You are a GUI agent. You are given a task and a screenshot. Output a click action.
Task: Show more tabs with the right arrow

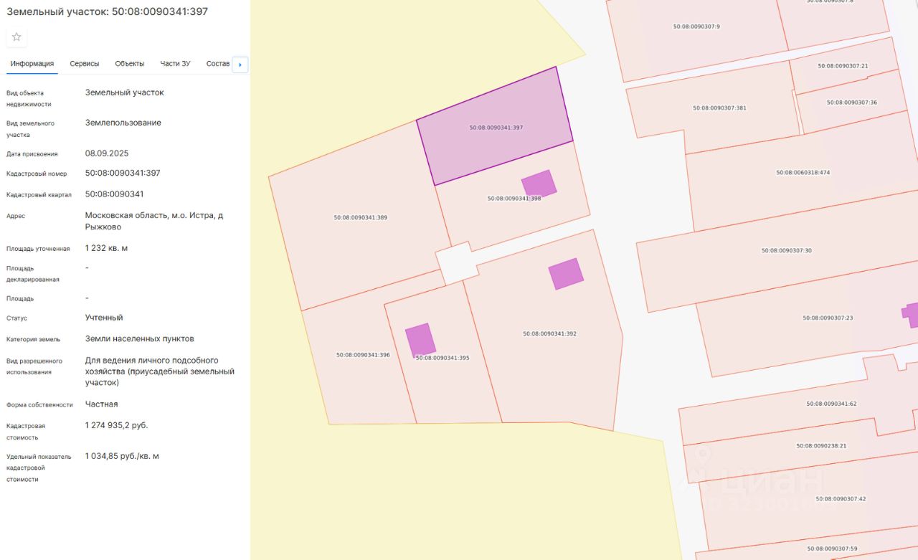(240, 65)
